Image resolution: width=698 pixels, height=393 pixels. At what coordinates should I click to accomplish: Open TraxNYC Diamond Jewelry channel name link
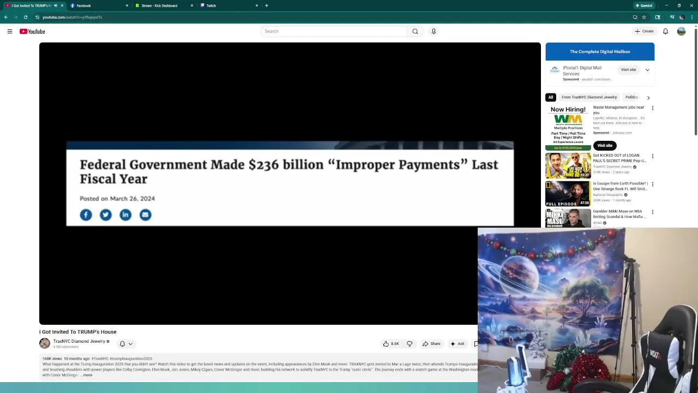pyautogui.click(x=79, y=341)
